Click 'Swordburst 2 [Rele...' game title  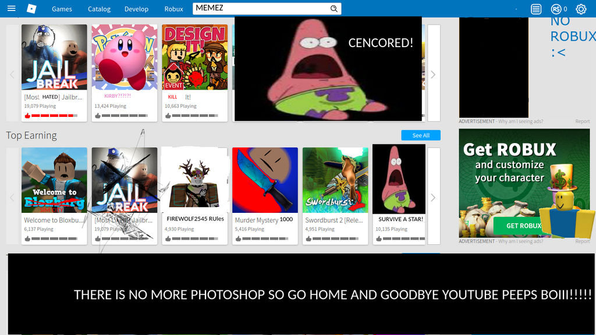[334, 220]
